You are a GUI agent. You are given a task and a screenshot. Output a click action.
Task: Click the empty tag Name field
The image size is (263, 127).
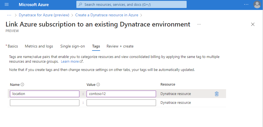coord(45,103)
